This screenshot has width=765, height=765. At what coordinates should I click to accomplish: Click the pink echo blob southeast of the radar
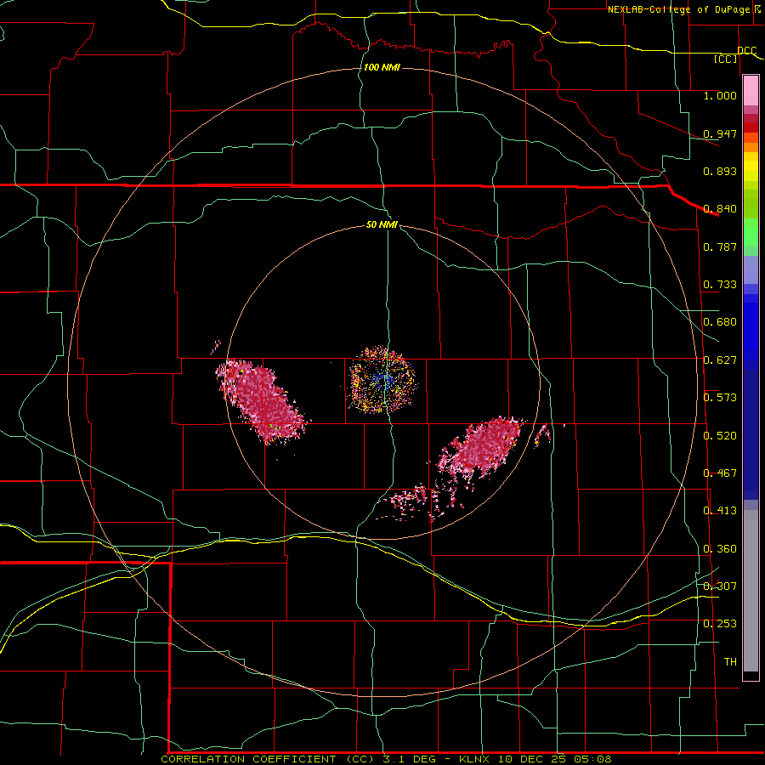pos(480,448)
